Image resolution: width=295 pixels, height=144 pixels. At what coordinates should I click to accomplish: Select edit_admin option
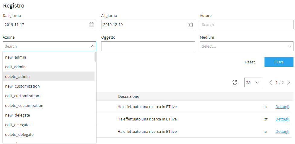(x=15, y=67)
